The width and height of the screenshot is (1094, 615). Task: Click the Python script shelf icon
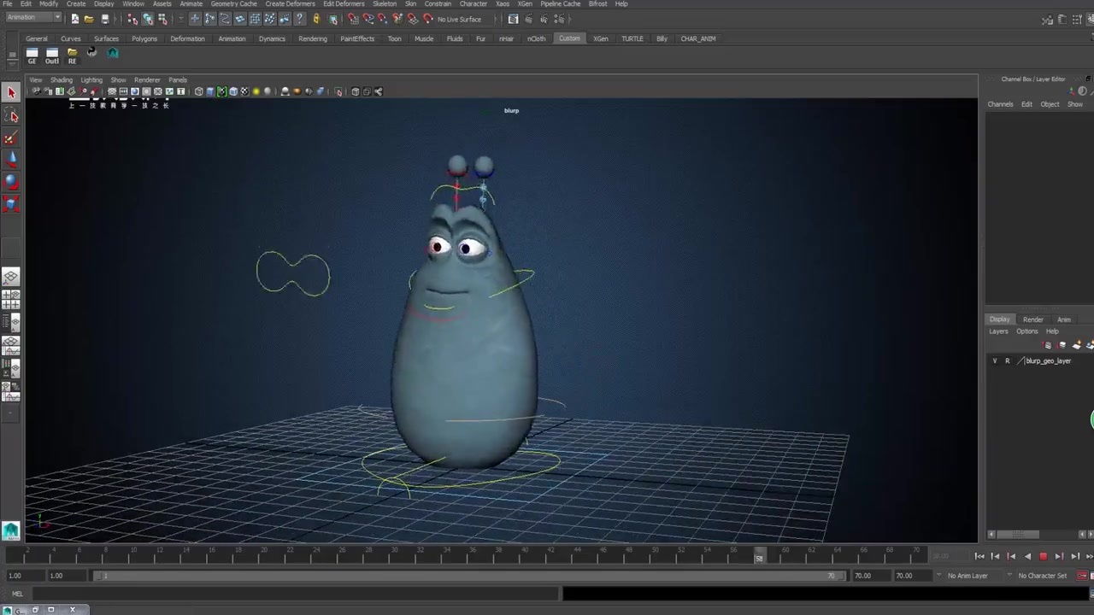[91, 52]
